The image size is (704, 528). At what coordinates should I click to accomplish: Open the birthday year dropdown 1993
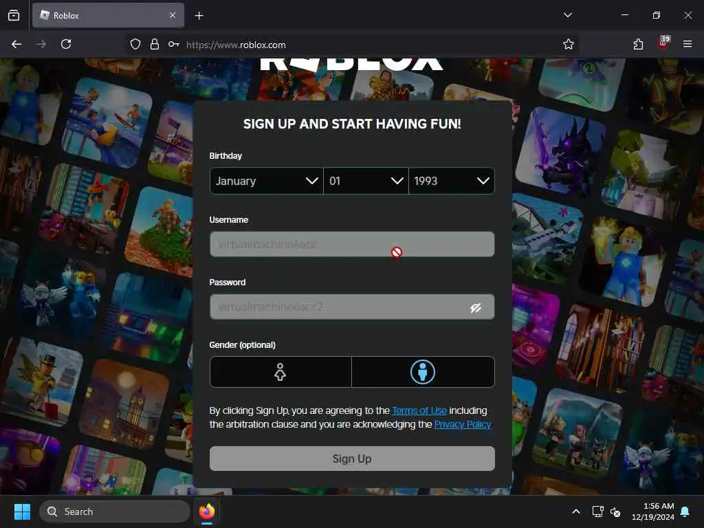pyautogui.click(x=452, y=181)
